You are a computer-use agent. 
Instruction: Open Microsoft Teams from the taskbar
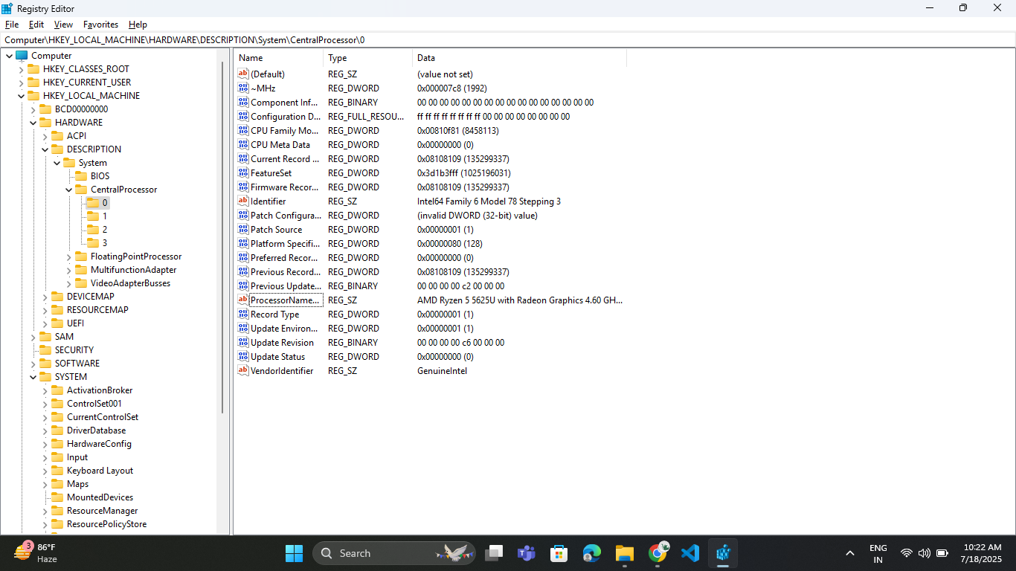pos(527,553)
